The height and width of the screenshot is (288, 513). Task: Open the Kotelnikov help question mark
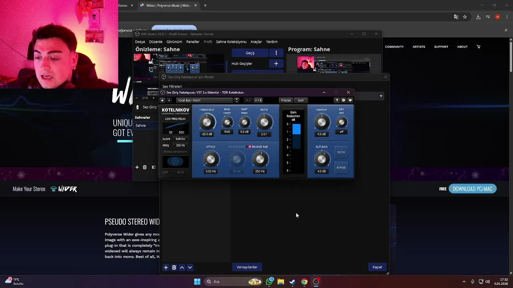337,100
